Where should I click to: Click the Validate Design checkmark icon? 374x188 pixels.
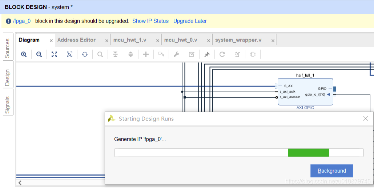click(x=192, y=55)
